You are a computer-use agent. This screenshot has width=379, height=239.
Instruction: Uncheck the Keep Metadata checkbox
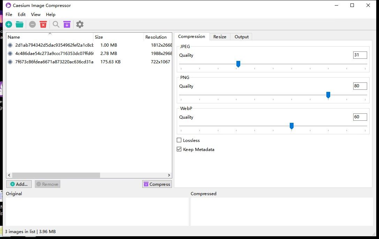179,149
